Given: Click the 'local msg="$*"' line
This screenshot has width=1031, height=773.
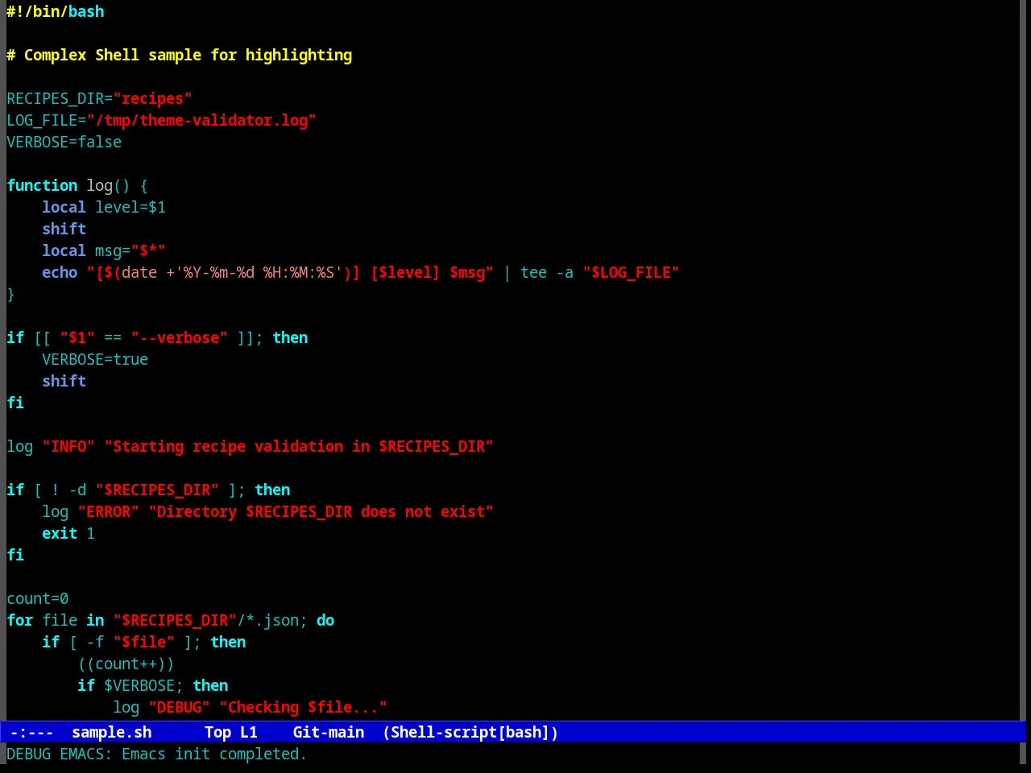Looking at the screenshot, I should 104,250.
